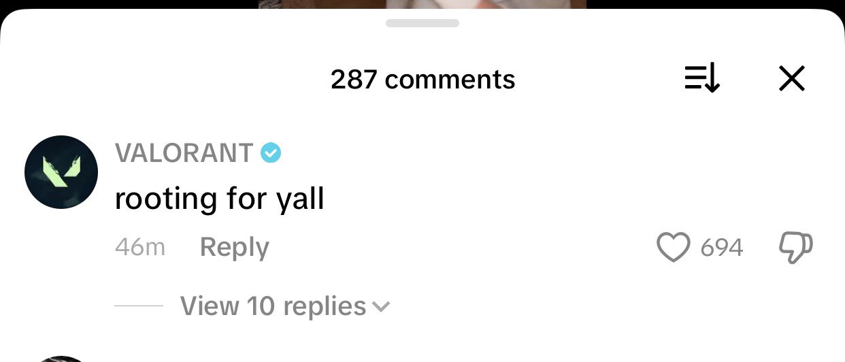845x362 pixels.
Task: Dismiss comments via dark area left of video
Action: coord(129,4)
